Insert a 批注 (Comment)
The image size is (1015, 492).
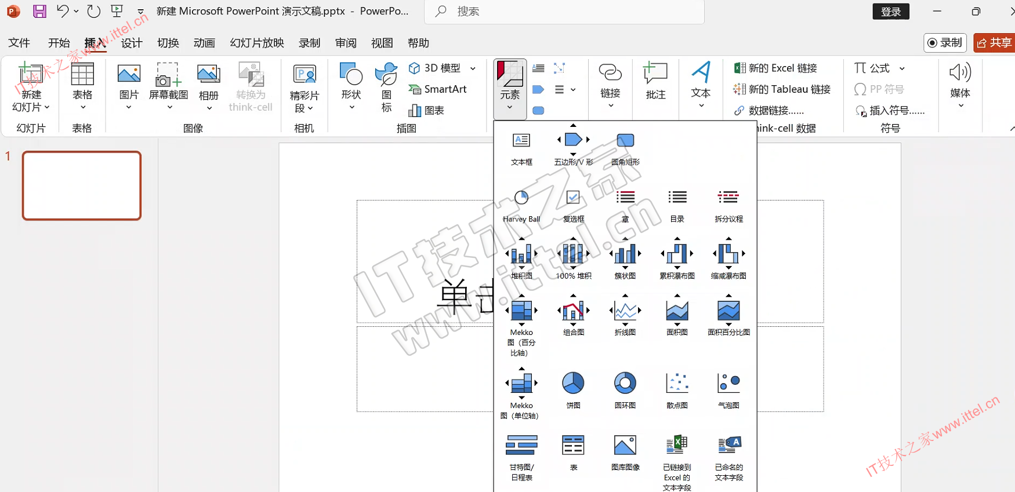pos(655,82)
